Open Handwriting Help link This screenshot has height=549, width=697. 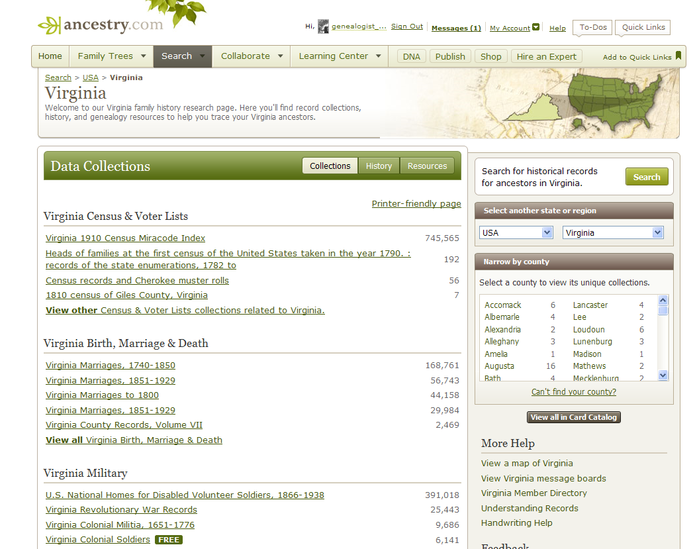516,523
